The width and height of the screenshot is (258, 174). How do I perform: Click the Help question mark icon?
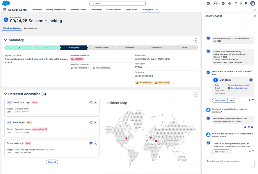[236, 3]
